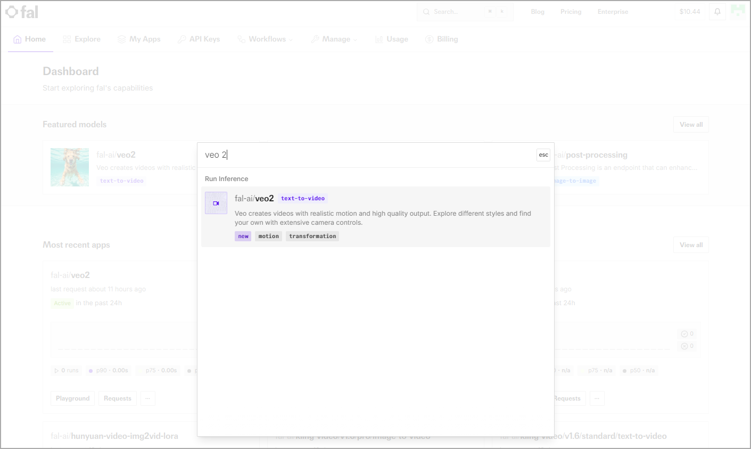Viewport: 751px width, 449px height.
Task: Click the Explore grid icon
Action: 67,39
